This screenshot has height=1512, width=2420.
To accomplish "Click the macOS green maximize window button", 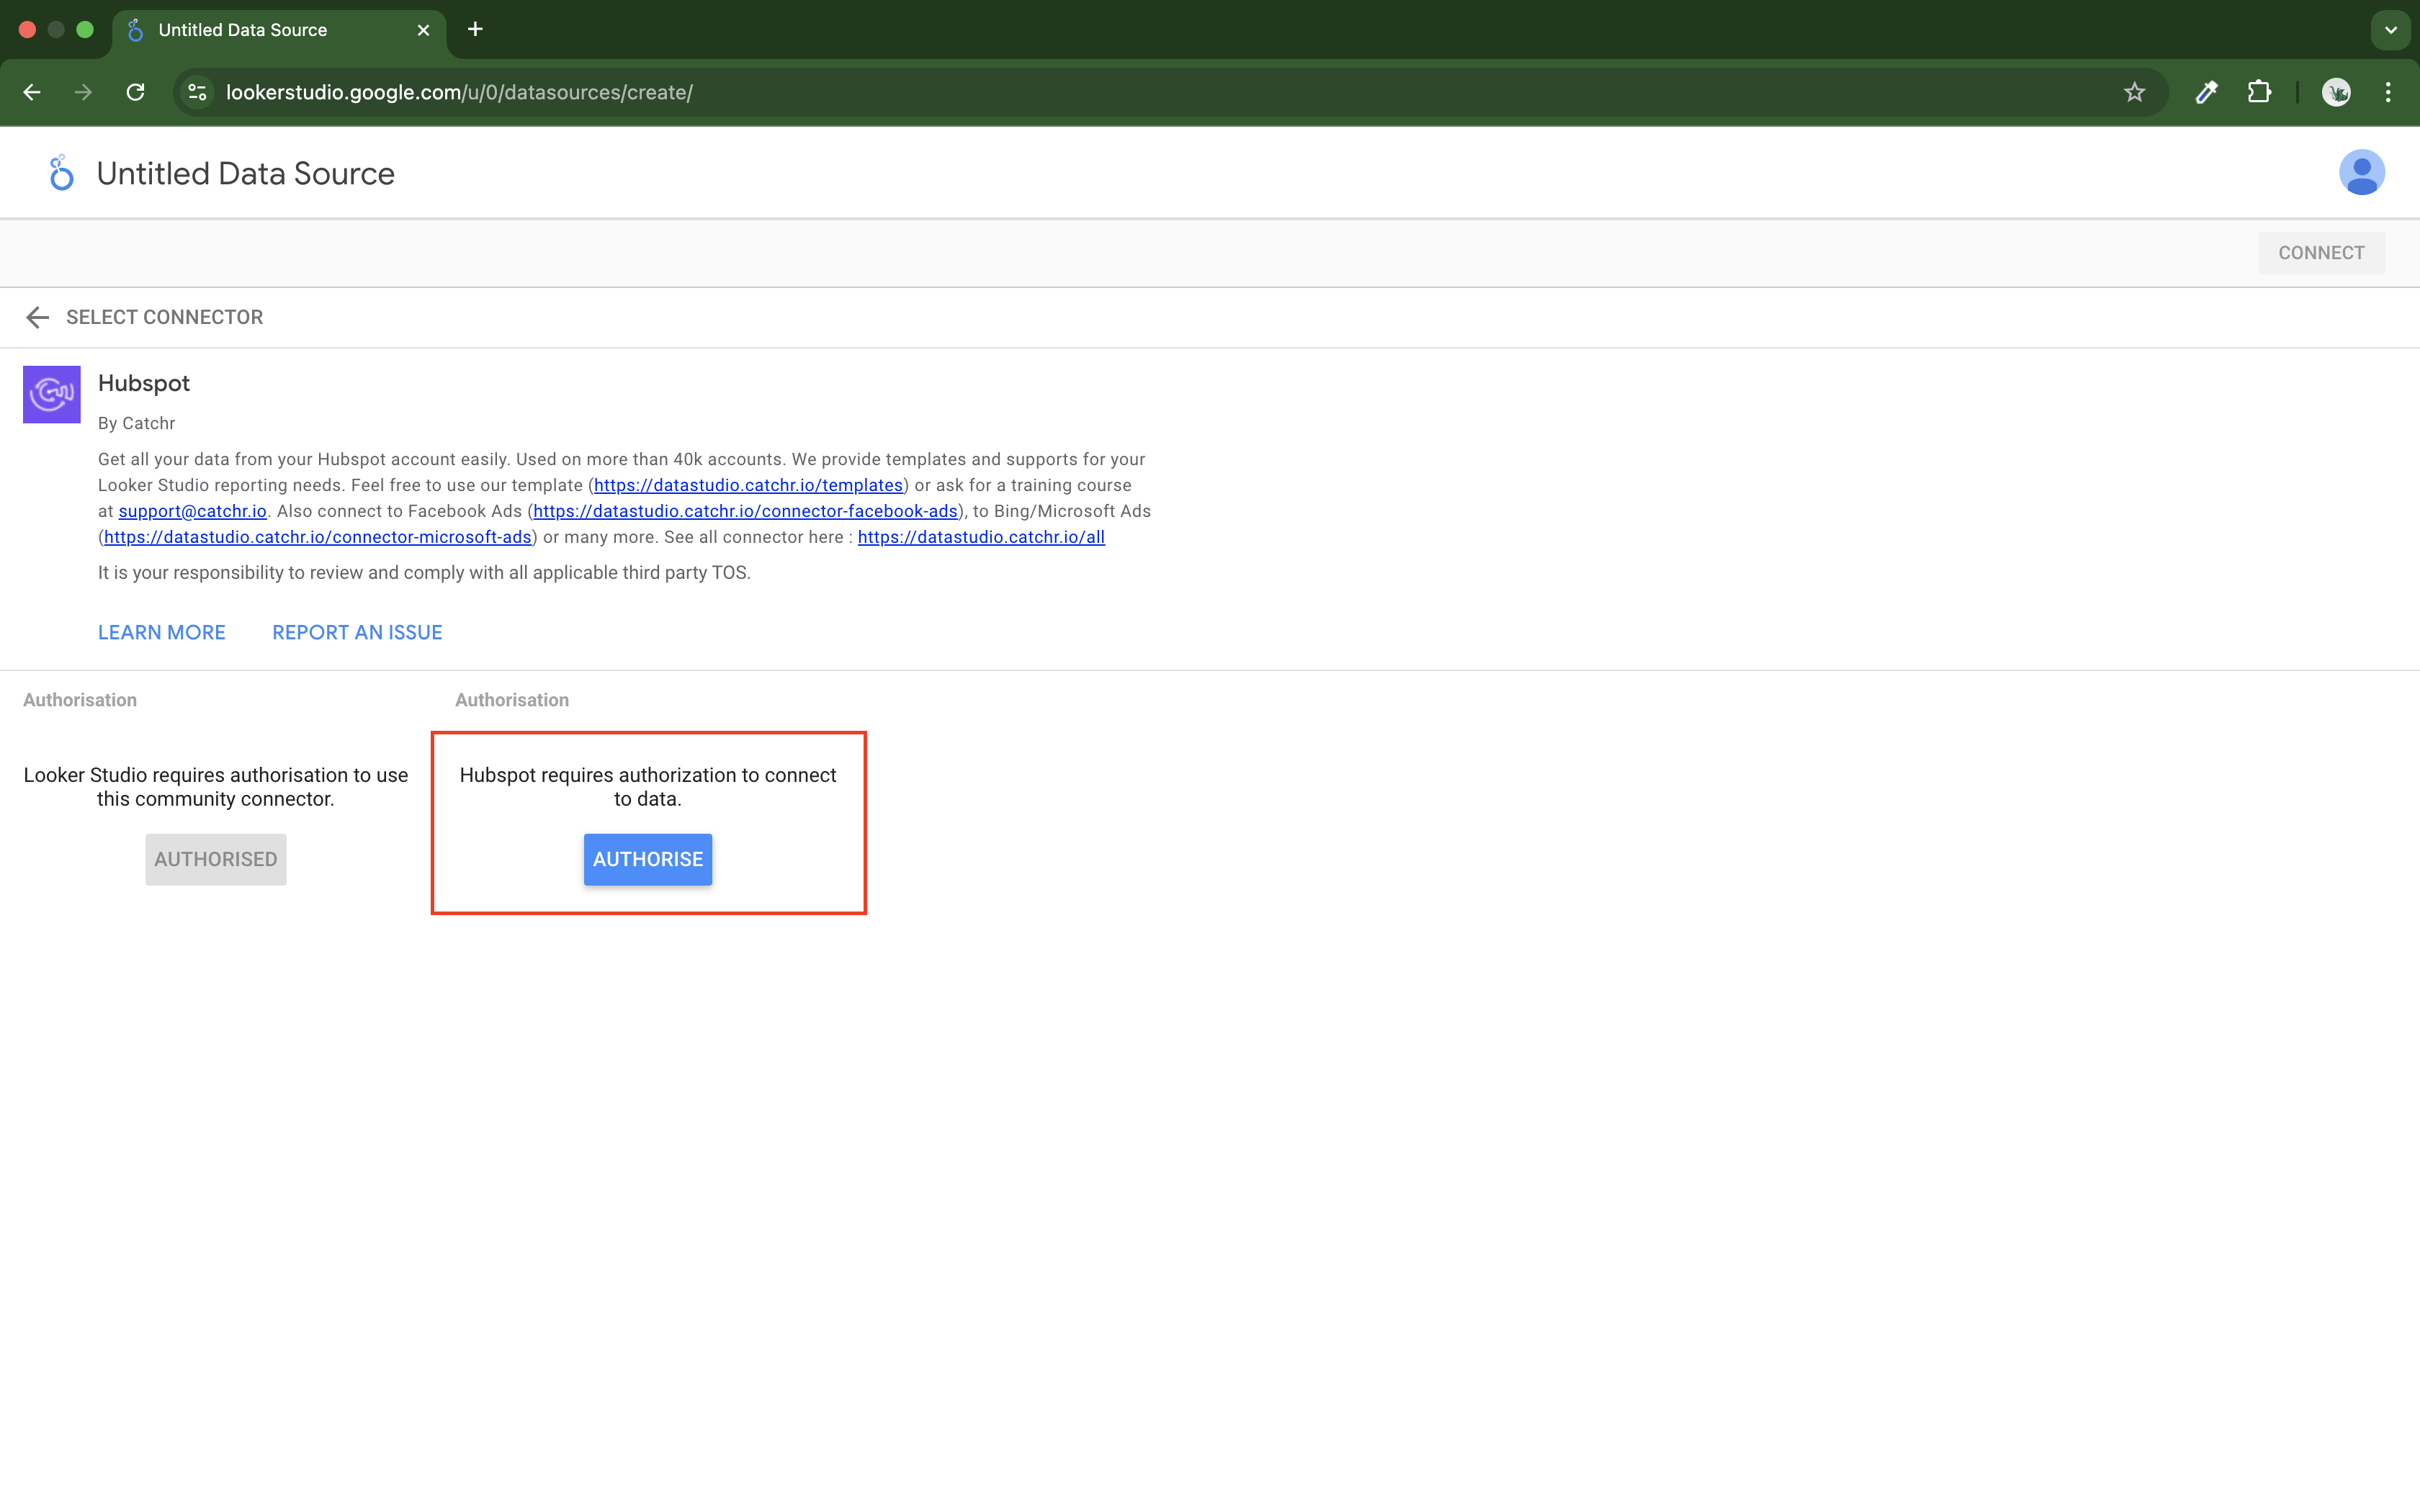I will tap(85, 30).
